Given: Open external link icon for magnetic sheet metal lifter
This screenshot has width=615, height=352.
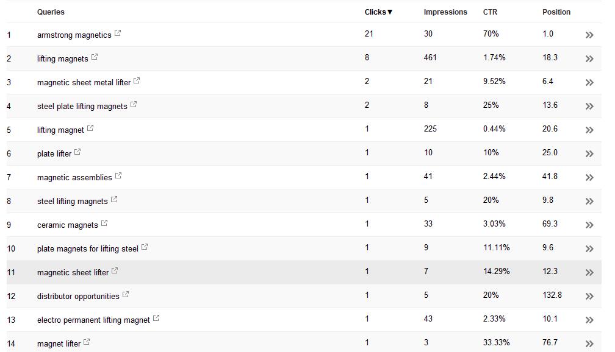Looking at the screenshot, I should [x=137, y=80].
